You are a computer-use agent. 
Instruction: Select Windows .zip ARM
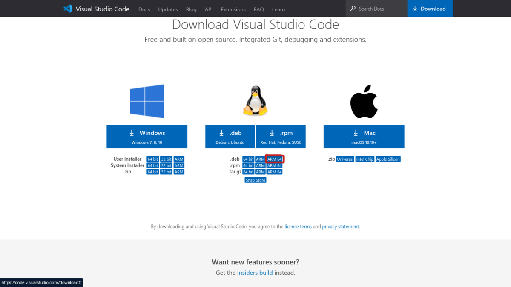pos(179,172)
